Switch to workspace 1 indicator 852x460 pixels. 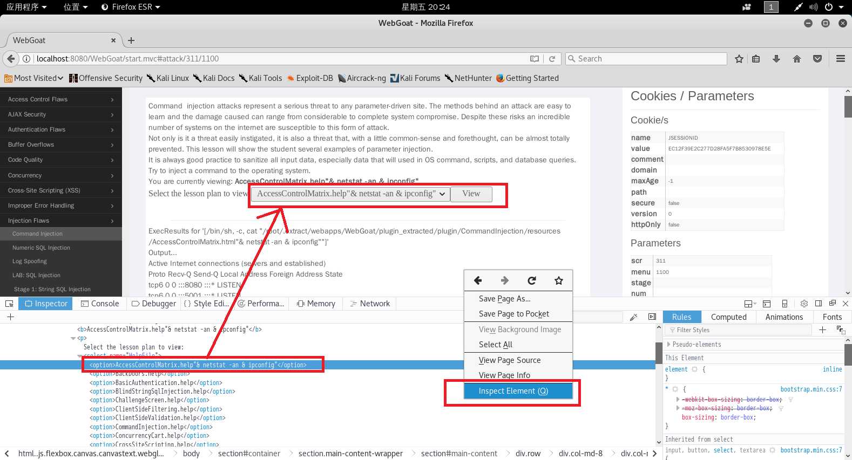771,7
